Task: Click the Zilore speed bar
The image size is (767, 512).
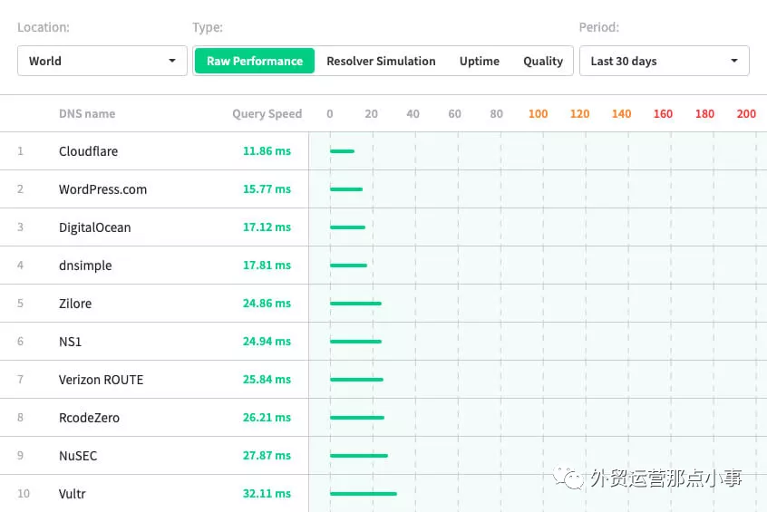Action: [355, 304]
